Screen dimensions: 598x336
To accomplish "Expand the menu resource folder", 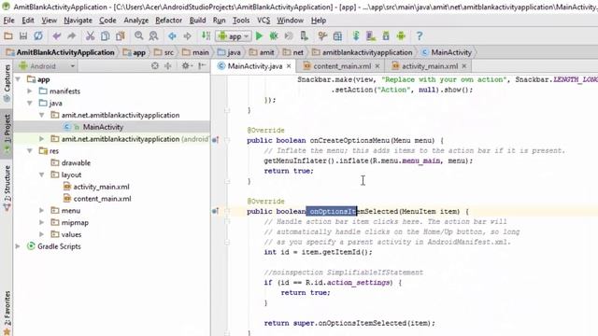I will tap(41, 210).
